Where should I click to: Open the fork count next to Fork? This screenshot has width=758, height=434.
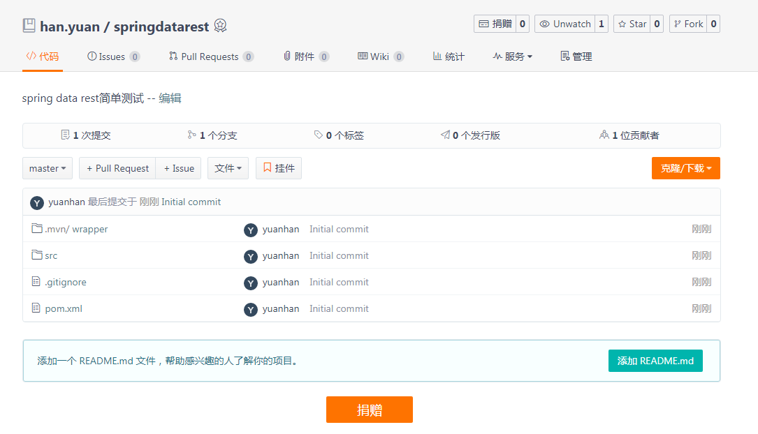tap(713, 24)
